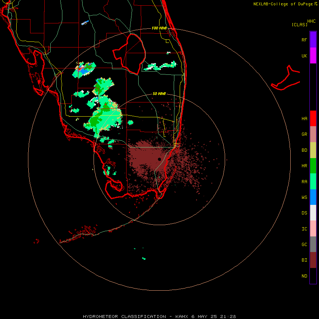Image resolution: width=319 pixels, height=319 pixels.
Task: Click the Hydrometeor Classification title caption
Action: [159, 317]
